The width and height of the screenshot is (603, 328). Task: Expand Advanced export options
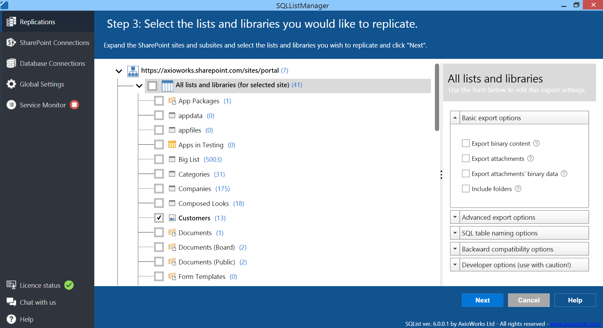455,217
